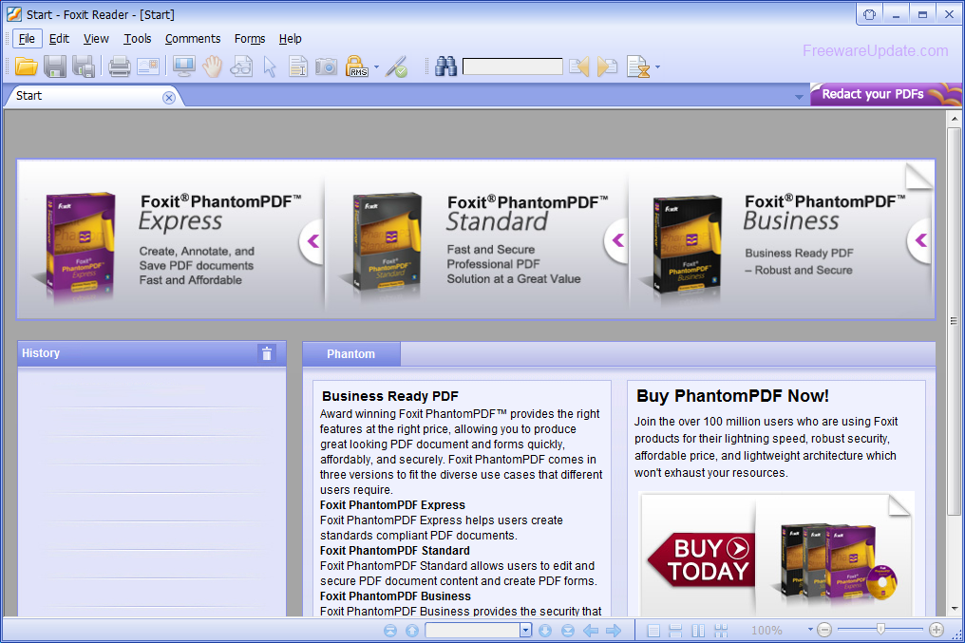Select the Hand tool
Viewport: 965px width, 643px height.
click(x=211, y=66)
